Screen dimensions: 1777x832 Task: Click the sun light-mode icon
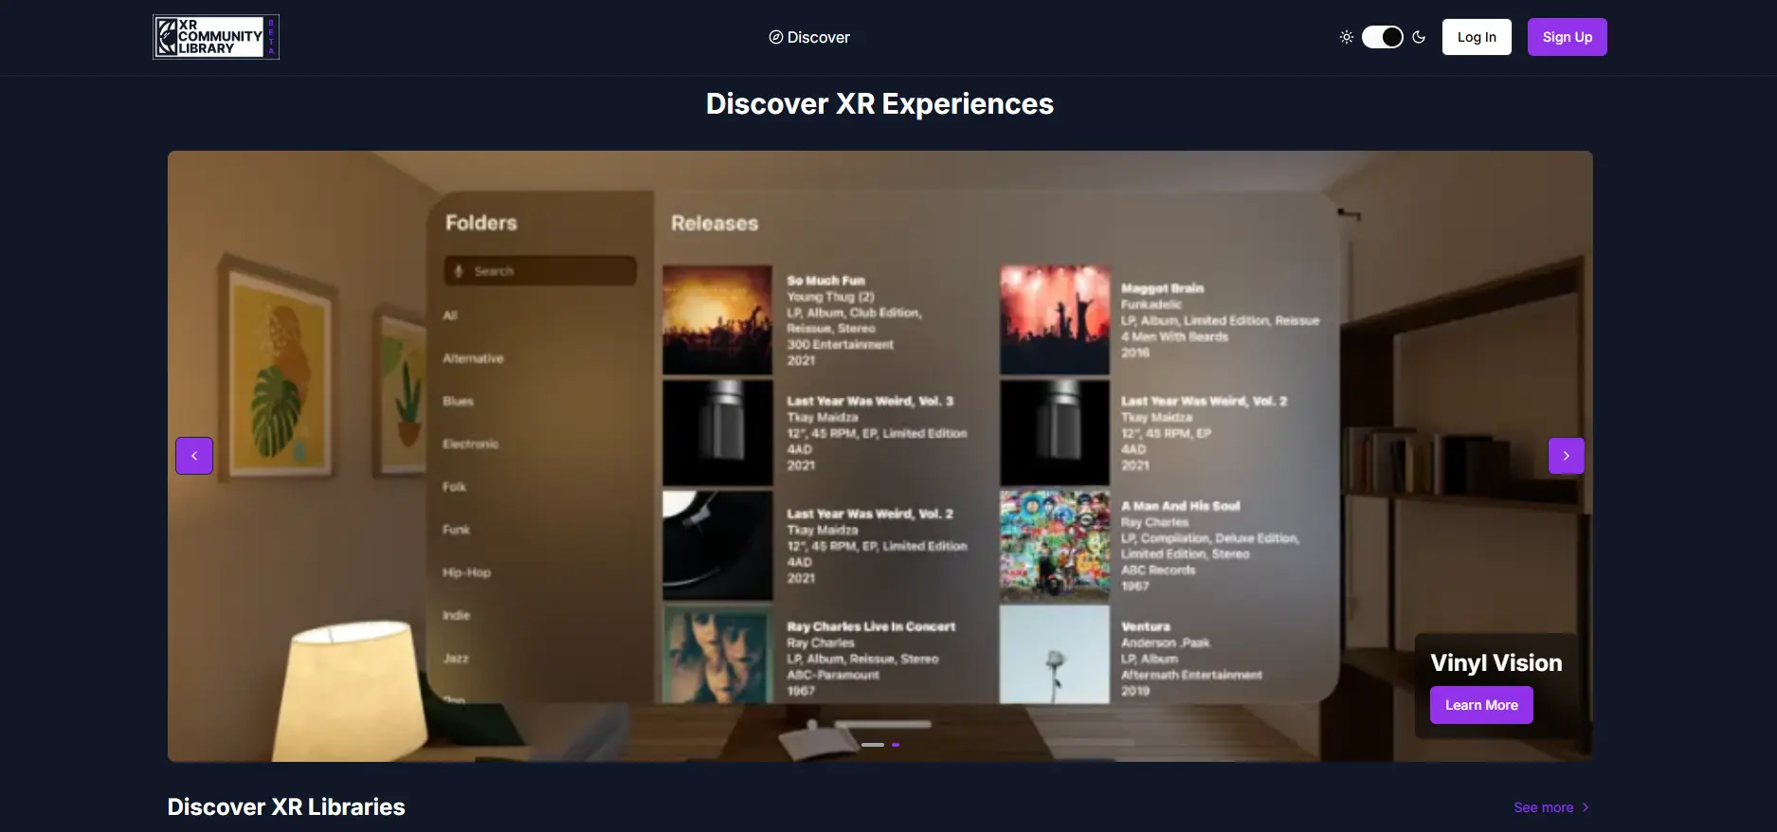(x=1346, y=37)
